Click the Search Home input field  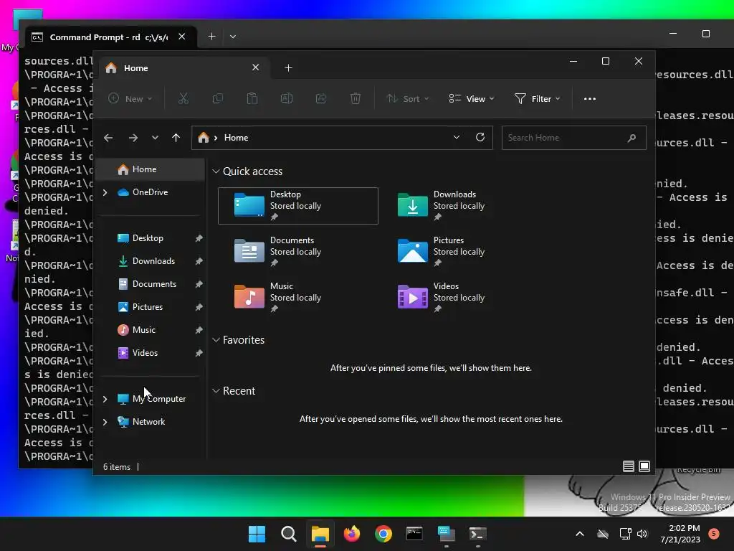(574, 138)
